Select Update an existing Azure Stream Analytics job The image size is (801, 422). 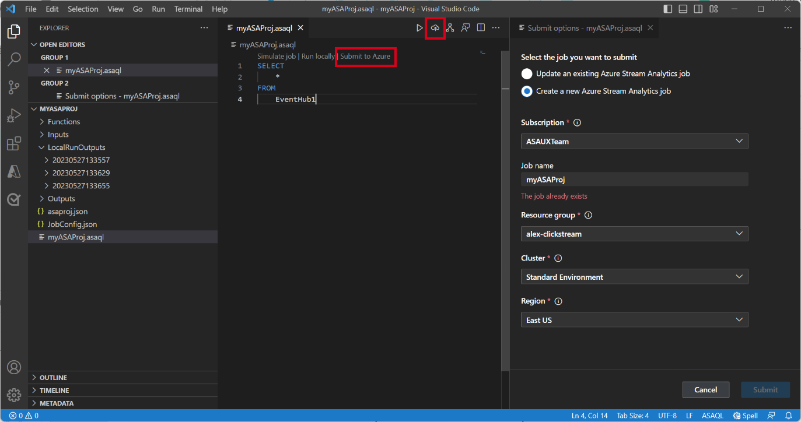(526, 73)
